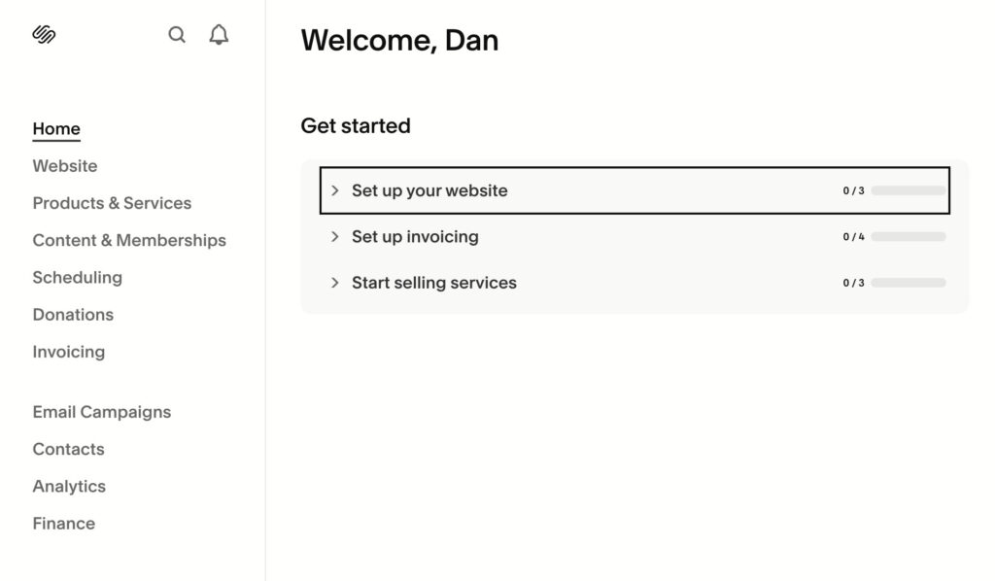View the Contacts page
Image resolution: width=995 pixels, height=581 pixels.
tap(68, 449)
